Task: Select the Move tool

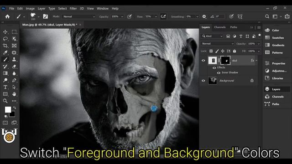Action: [5, 32]
